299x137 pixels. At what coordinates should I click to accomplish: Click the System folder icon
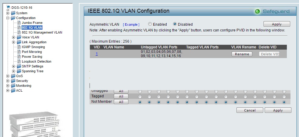coord(13,13)
